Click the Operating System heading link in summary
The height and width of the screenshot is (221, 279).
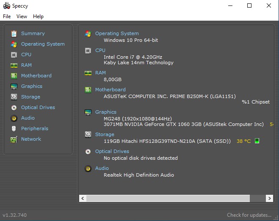(x=117, y=33)
